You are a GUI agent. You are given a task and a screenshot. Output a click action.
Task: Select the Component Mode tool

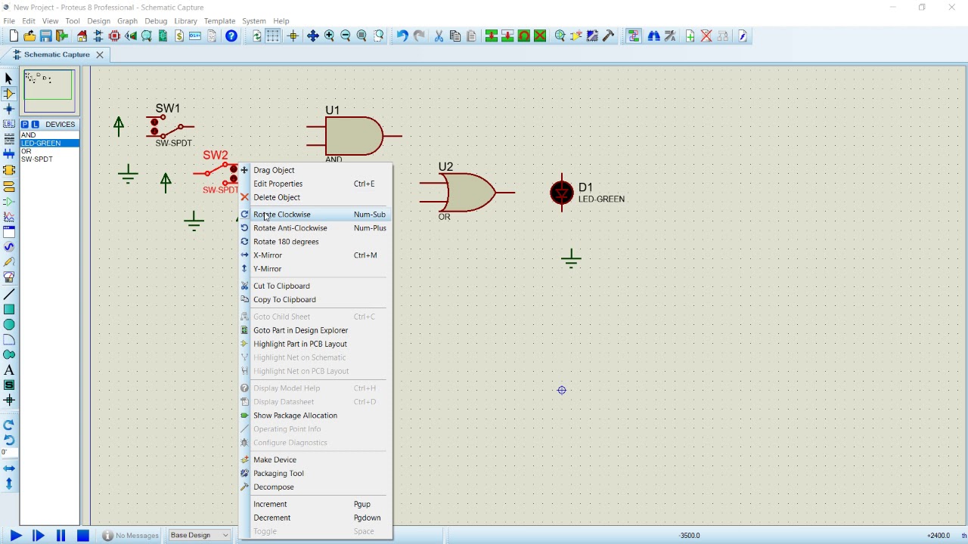[9, 94]
